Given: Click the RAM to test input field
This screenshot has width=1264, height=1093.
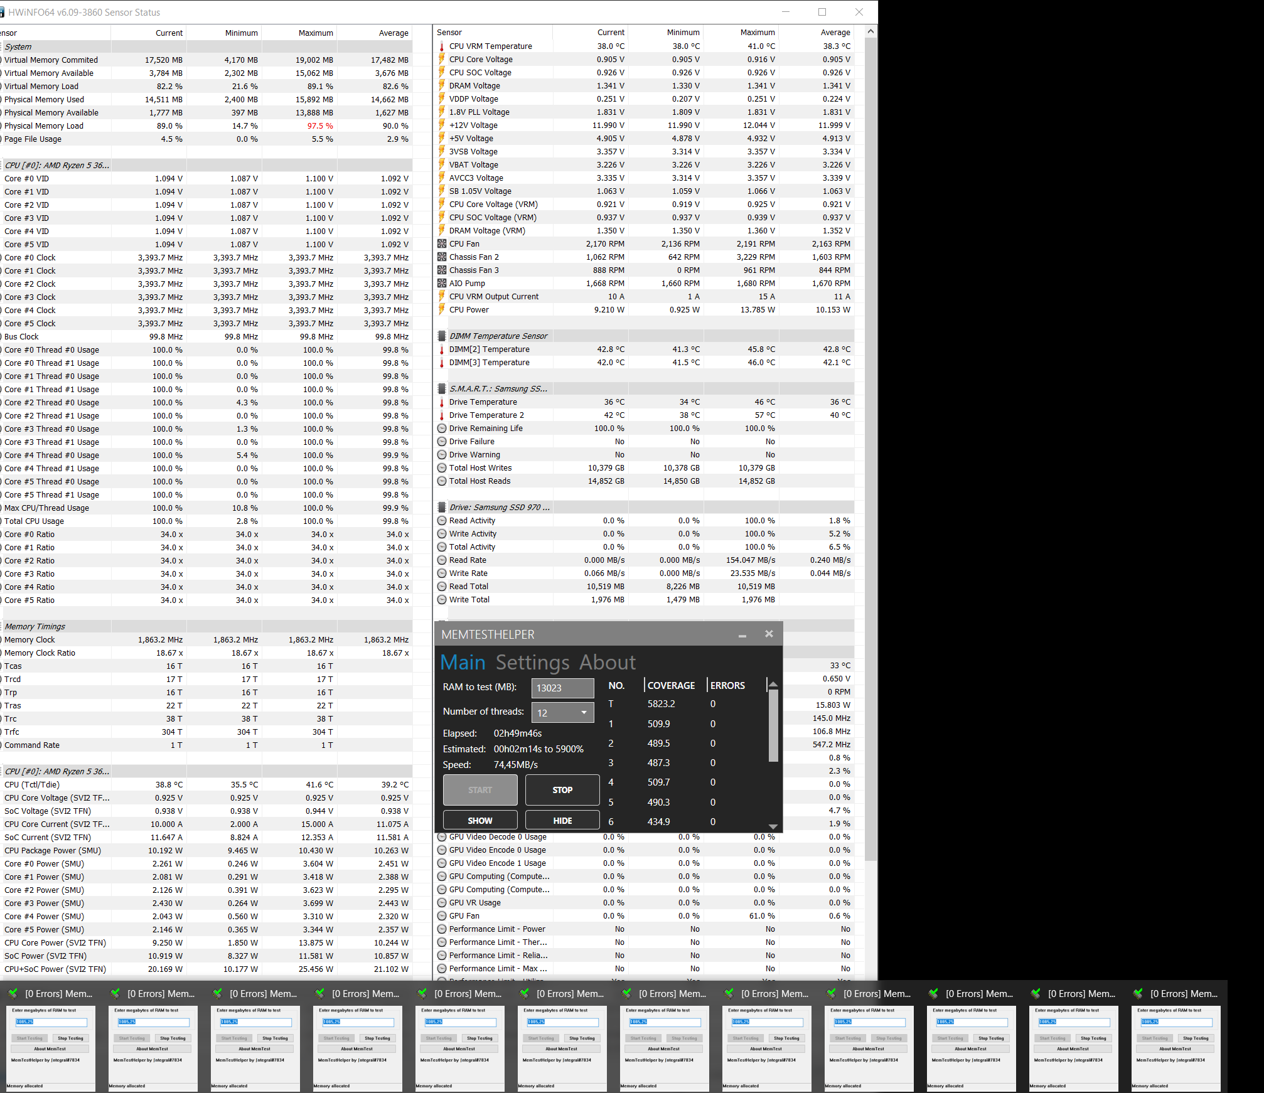Looking at the screenshot, I should [x=562, y=688].
